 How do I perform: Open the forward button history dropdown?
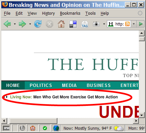pos(30,24)
